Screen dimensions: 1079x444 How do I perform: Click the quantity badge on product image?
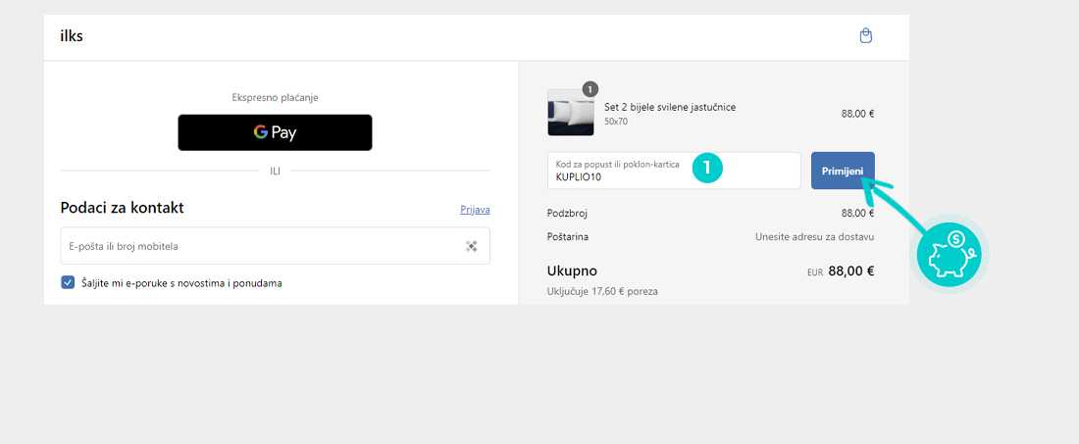[x=590, y=89]
